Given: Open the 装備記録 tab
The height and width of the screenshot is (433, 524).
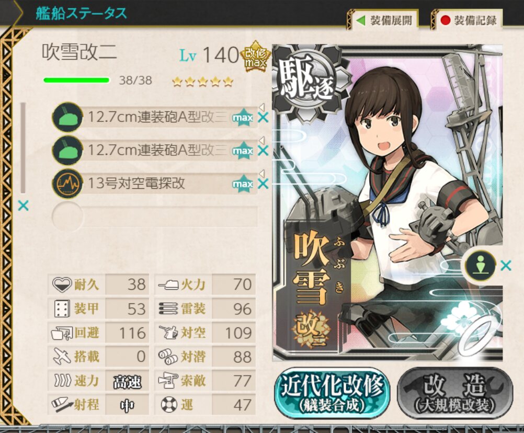Looking at the screenshot, I should coord(468,20).
